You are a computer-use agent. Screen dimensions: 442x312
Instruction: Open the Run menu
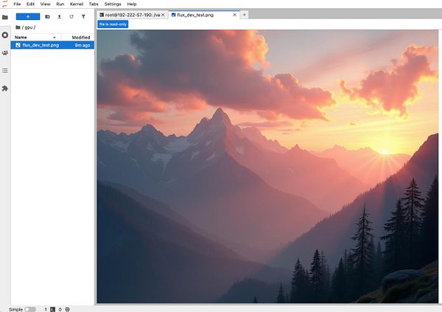(x=60, y=4)
